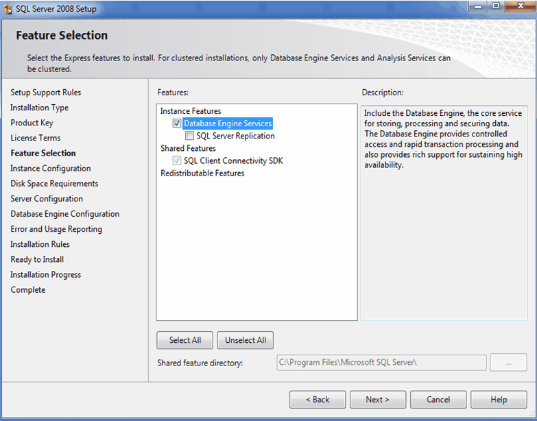This screenshot has height=421, width=537.
Task: Click the SQL Server Setup title bar icon
Action: [x=8, y=9]
